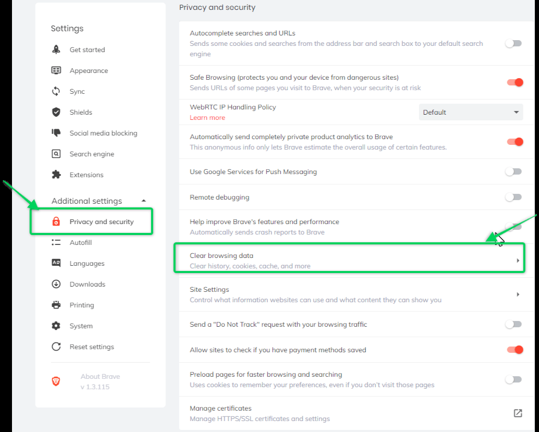Screen dimensions: 539x432
Task: Click the Reset settings circular arrow icon
Action: [x=56, y=347]
